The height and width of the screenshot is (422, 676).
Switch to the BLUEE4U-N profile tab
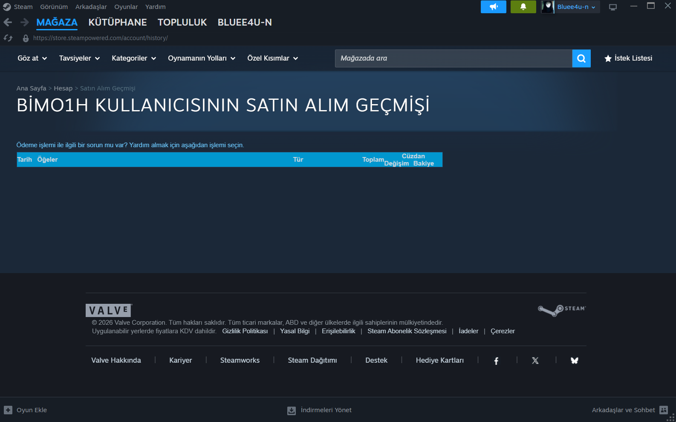245,22
